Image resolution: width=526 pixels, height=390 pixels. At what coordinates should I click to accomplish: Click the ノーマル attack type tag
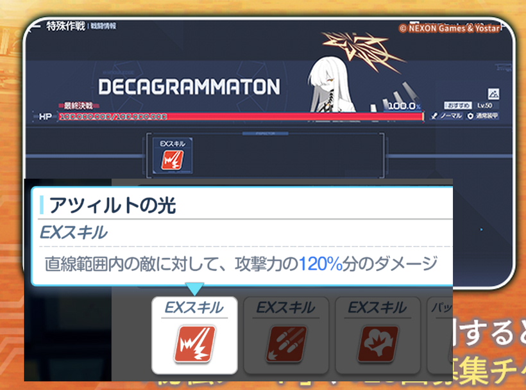(x=446, y=116)
